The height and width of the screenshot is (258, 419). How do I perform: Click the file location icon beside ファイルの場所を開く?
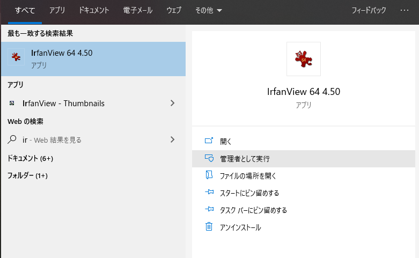(209, 175)
